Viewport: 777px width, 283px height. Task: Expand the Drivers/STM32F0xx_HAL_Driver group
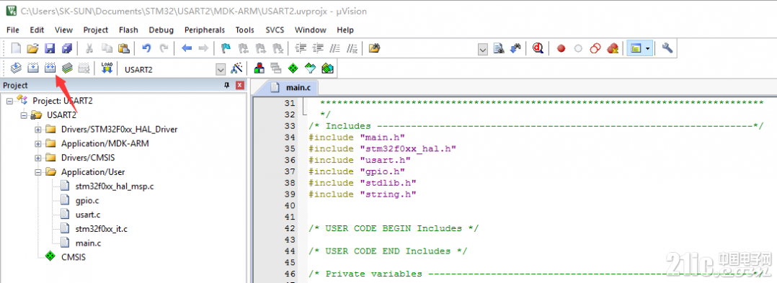tap(38, 129)
